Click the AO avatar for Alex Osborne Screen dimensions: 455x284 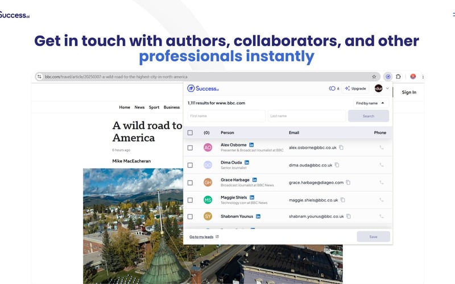tap(208, 148)
